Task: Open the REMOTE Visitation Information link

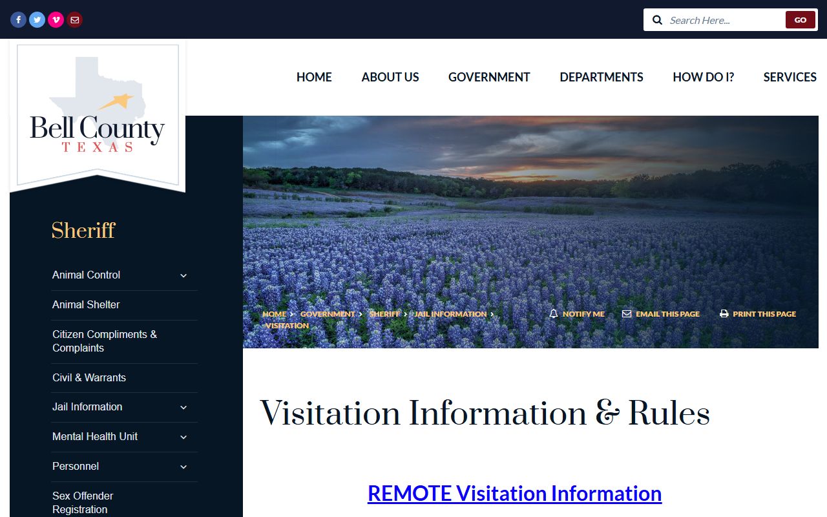Action: [x=514, y=493]
